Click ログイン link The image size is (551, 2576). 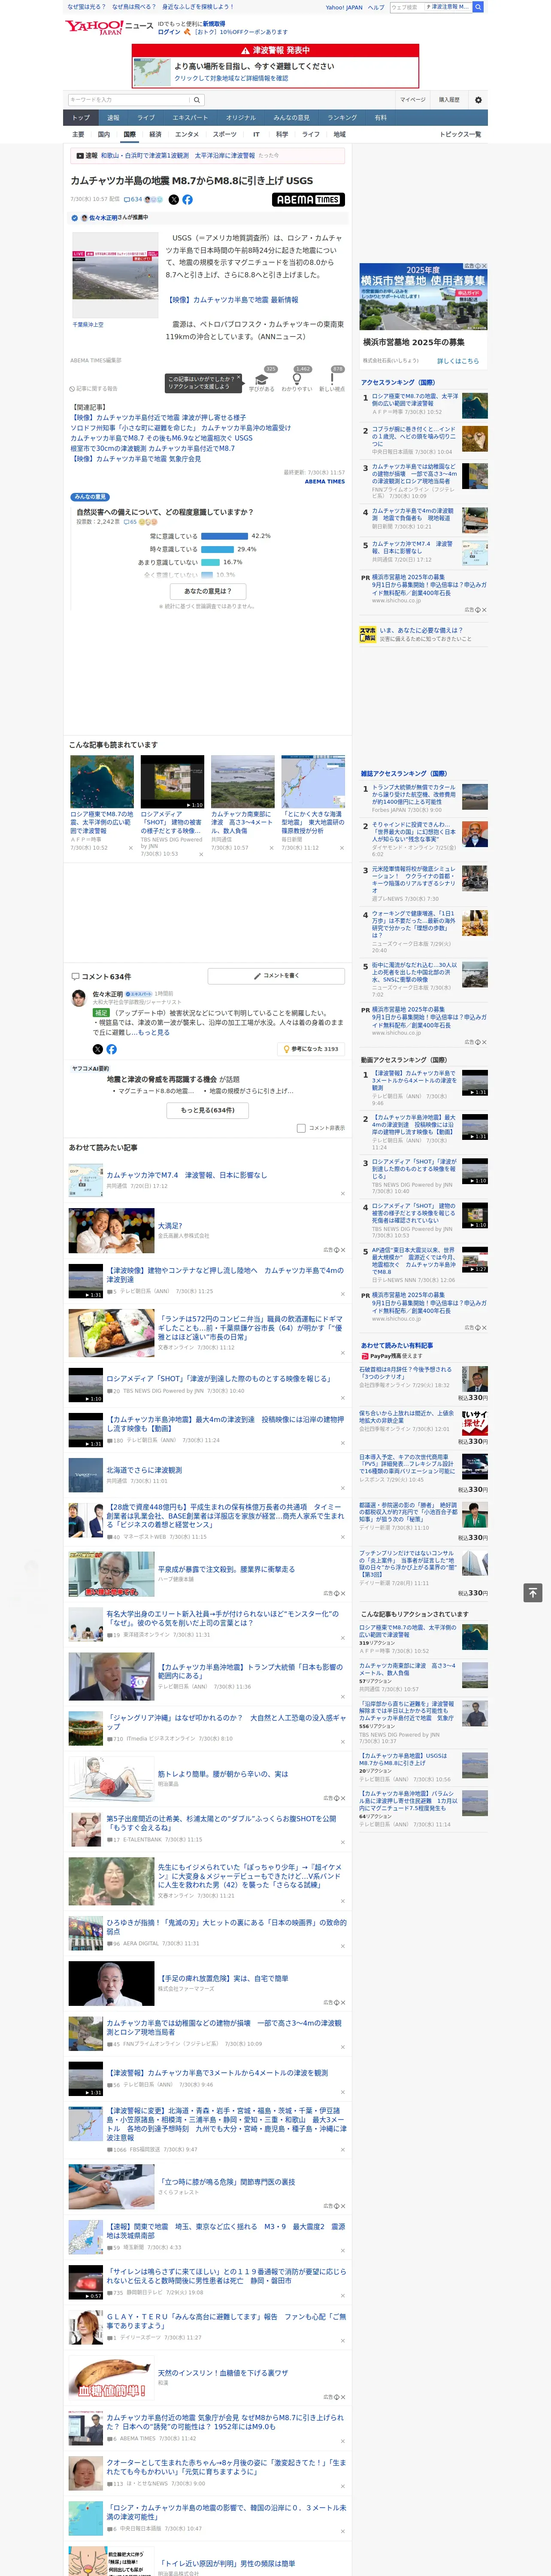169,32
